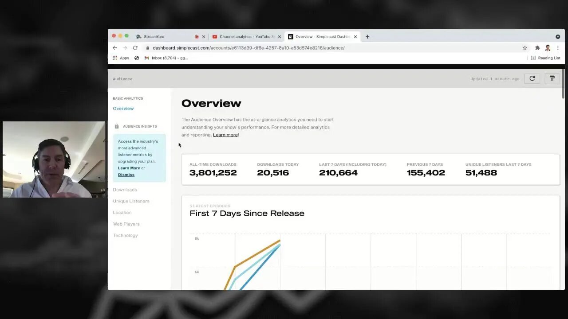Click the browser forward arrow
The image size is (568, 319).
125,48
